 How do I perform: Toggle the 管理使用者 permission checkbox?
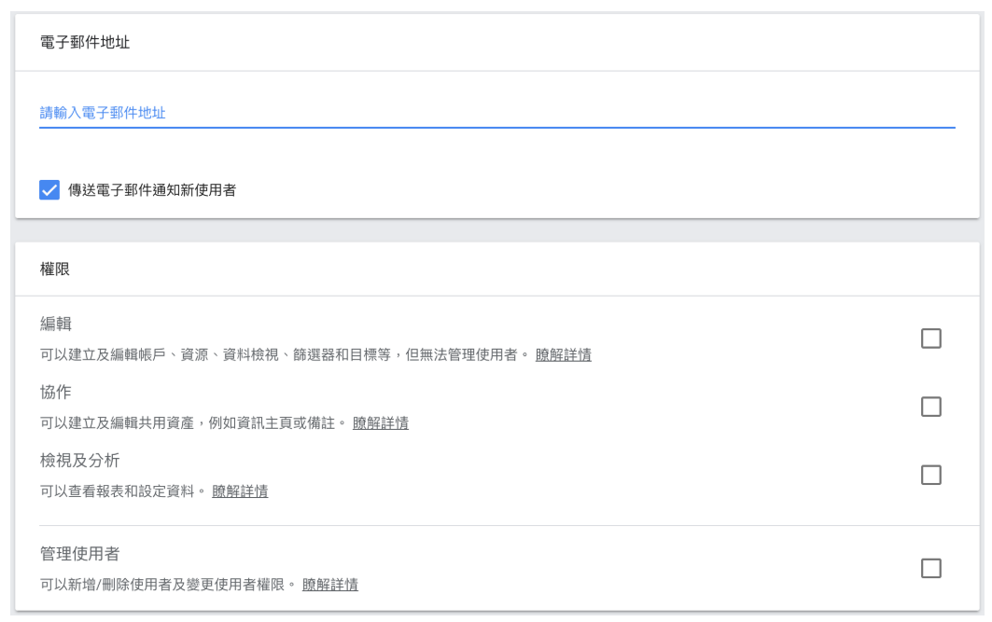930,568
